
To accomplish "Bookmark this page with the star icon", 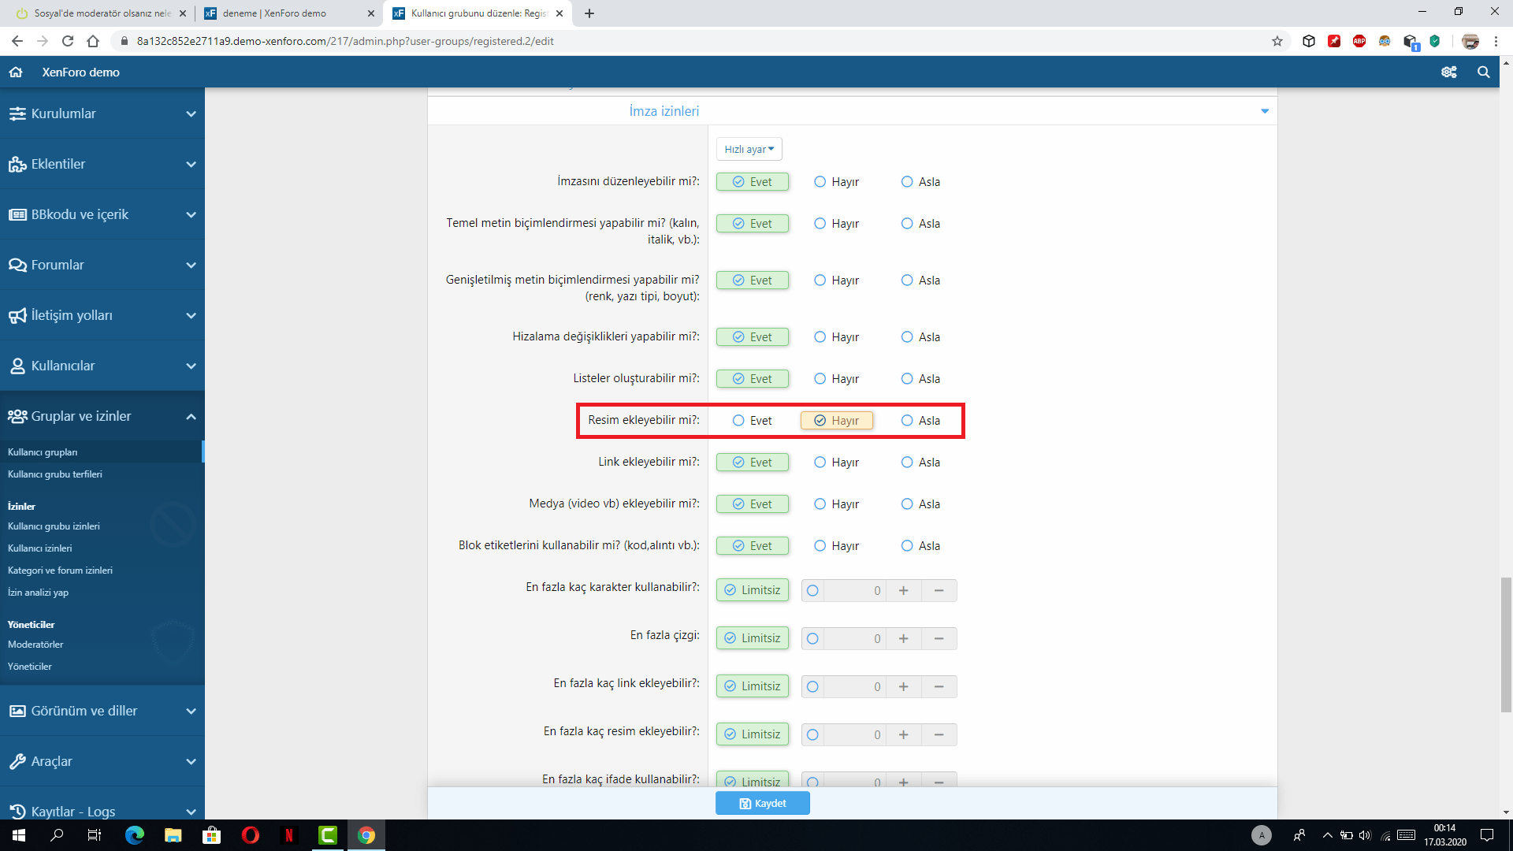I will tap(1277, 41).
